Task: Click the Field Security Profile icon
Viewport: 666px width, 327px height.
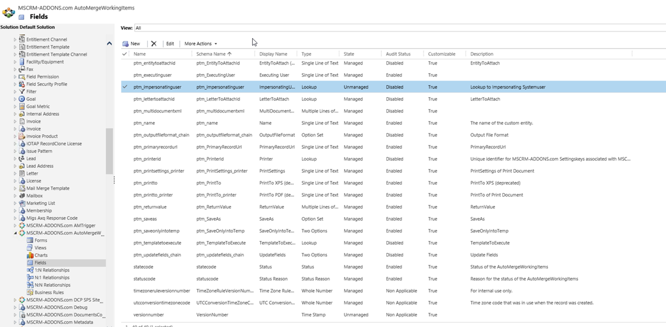Action: [x=22, y=84]
